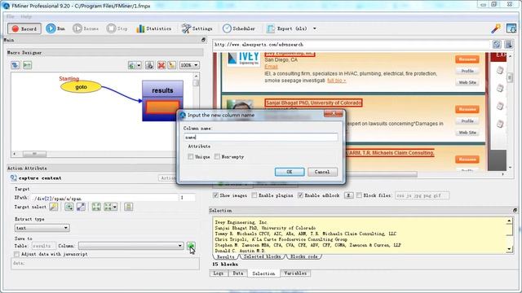Click the Stop toolbar button

click(117, 28)
